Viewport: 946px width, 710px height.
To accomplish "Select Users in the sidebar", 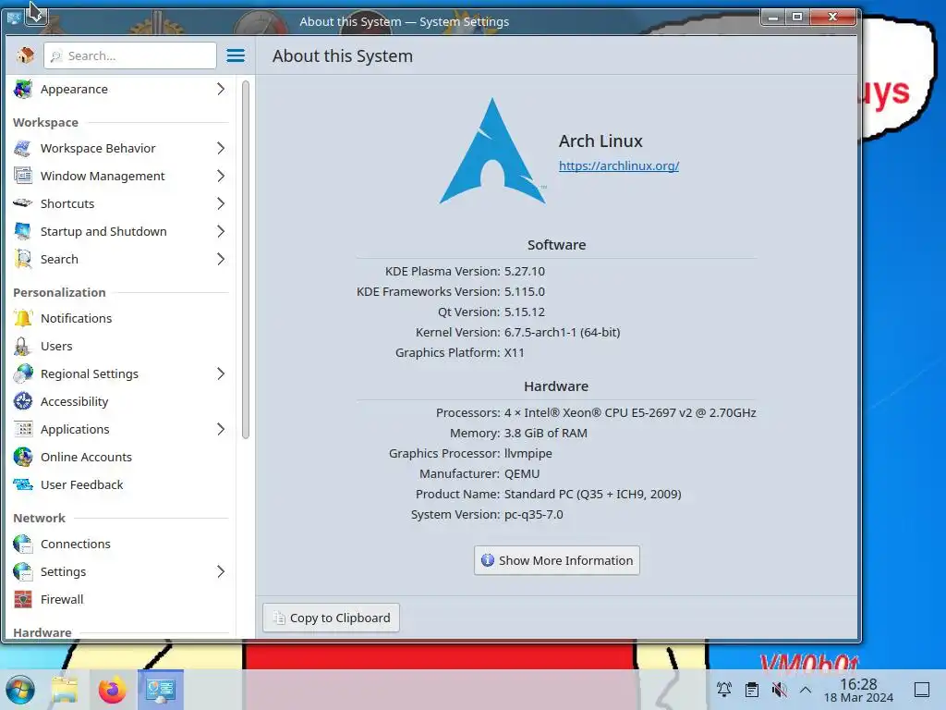I will (121, 346).
